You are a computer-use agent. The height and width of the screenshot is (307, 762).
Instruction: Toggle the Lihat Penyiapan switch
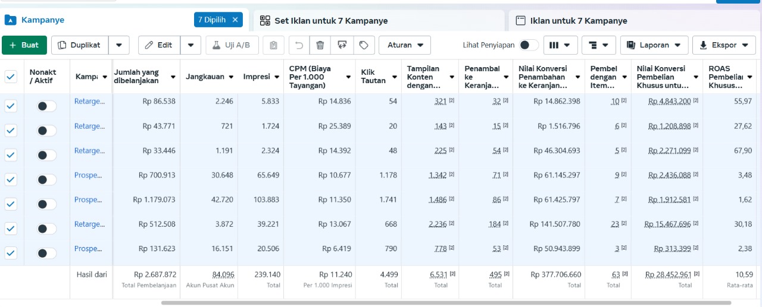point(529,45)
